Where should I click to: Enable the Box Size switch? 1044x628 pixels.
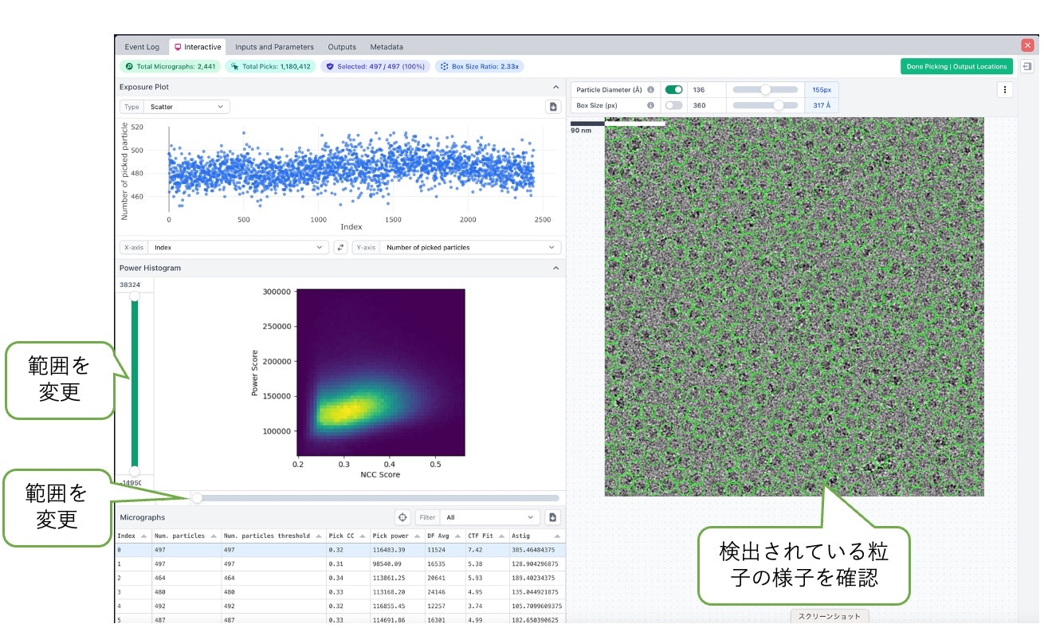click(x=674, y=105)
